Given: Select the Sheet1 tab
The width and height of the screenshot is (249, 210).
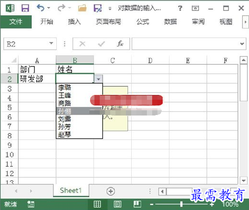Looking at the screenshot, I should (x=71, y=190).
